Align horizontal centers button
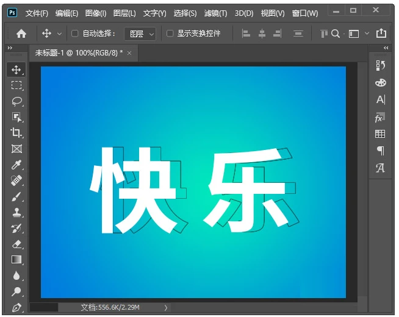 coord(262,34)
